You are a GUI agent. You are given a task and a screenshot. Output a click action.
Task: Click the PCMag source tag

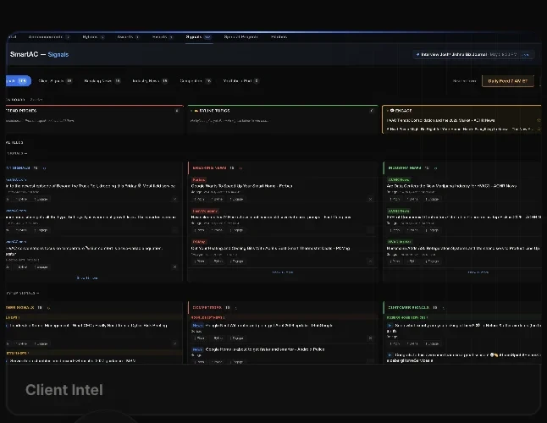point(199,242)
